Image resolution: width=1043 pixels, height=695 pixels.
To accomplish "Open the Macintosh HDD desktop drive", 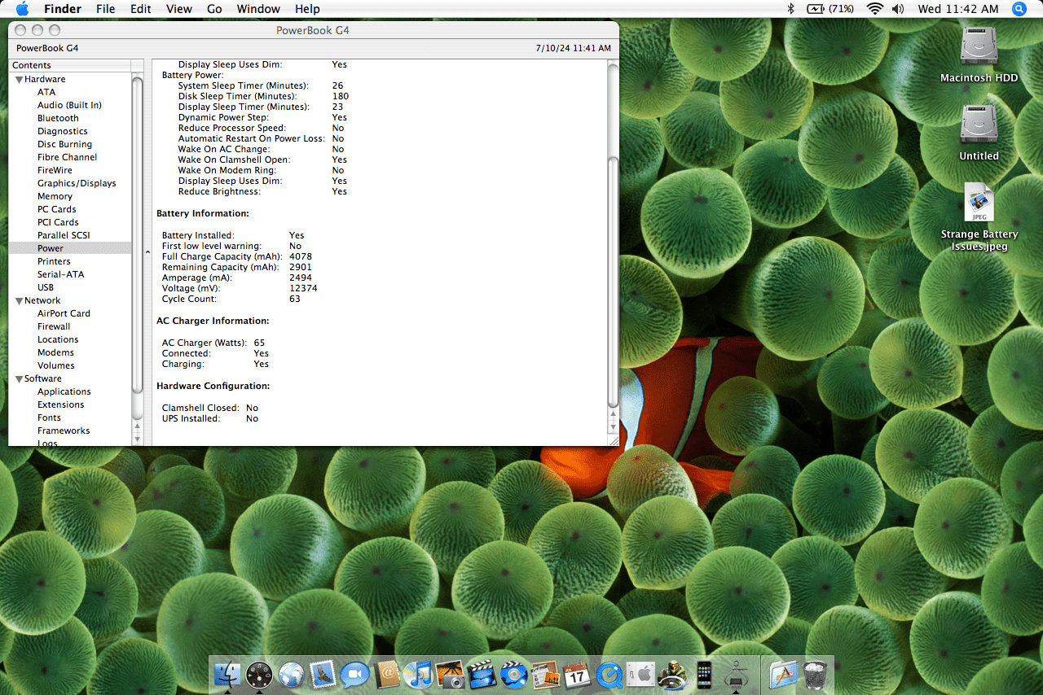I will pyautogui.click(x=979, y=54).
